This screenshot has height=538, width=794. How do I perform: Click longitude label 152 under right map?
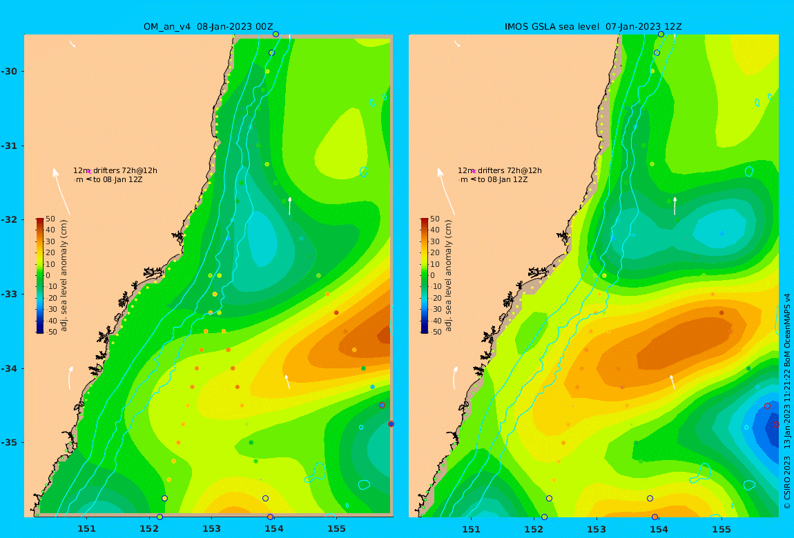[534, 529]
